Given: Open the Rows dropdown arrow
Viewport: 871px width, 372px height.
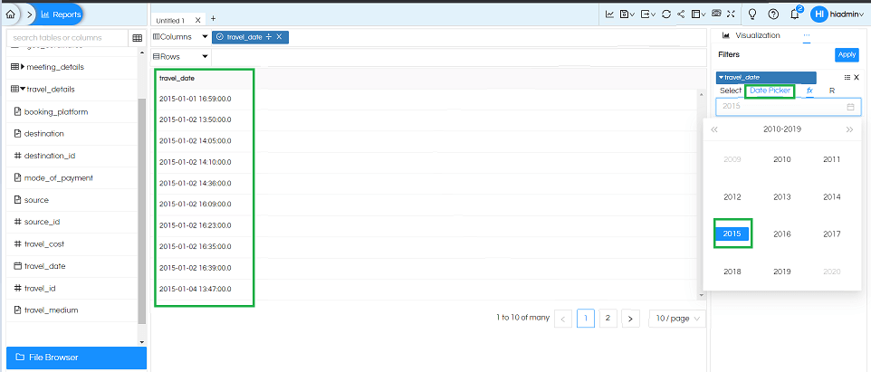Looking at the screenshot, I should click(x=205, y=57).
